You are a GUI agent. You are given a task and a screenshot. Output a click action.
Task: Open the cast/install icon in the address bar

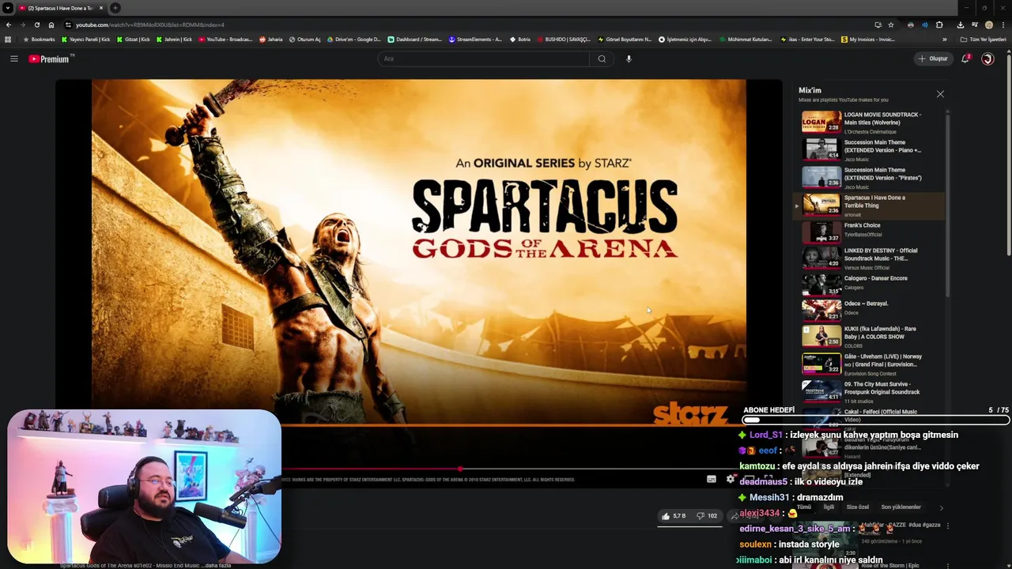click(878, 24)
